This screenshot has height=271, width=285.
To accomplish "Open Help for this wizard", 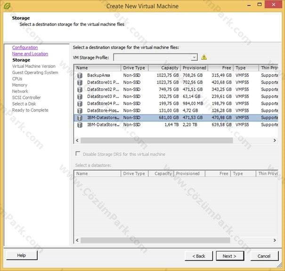I will (x=22, y=255).
